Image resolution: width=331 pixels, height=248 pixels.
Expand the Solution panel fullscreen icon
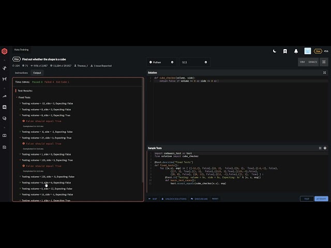(325, 73)
